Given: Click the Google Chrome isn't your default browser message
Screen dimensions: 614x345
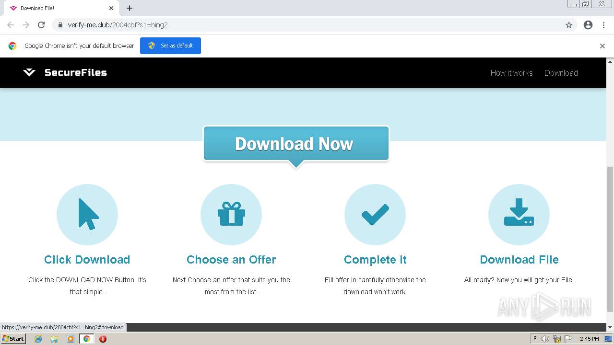Looking at the screenshot, I should [79, 46].
